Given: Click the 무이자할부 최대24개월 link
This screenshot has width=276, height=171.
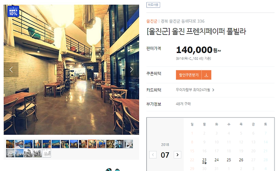Looking at the screenshot, I should [193, 90].
